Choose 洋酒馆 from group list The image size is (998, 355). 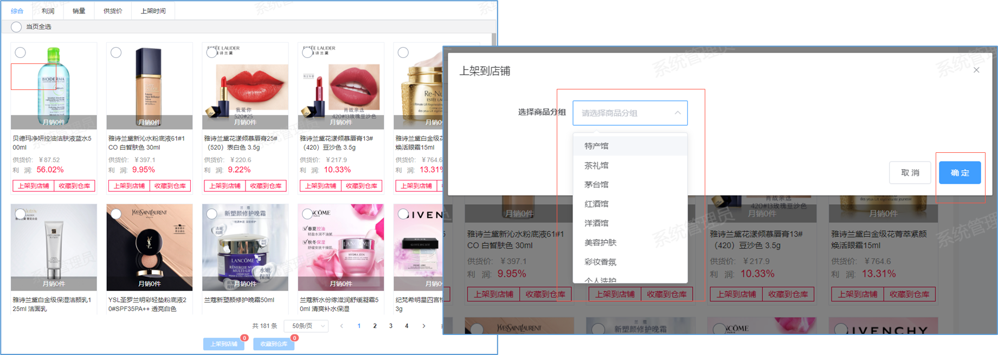[630, 223]
